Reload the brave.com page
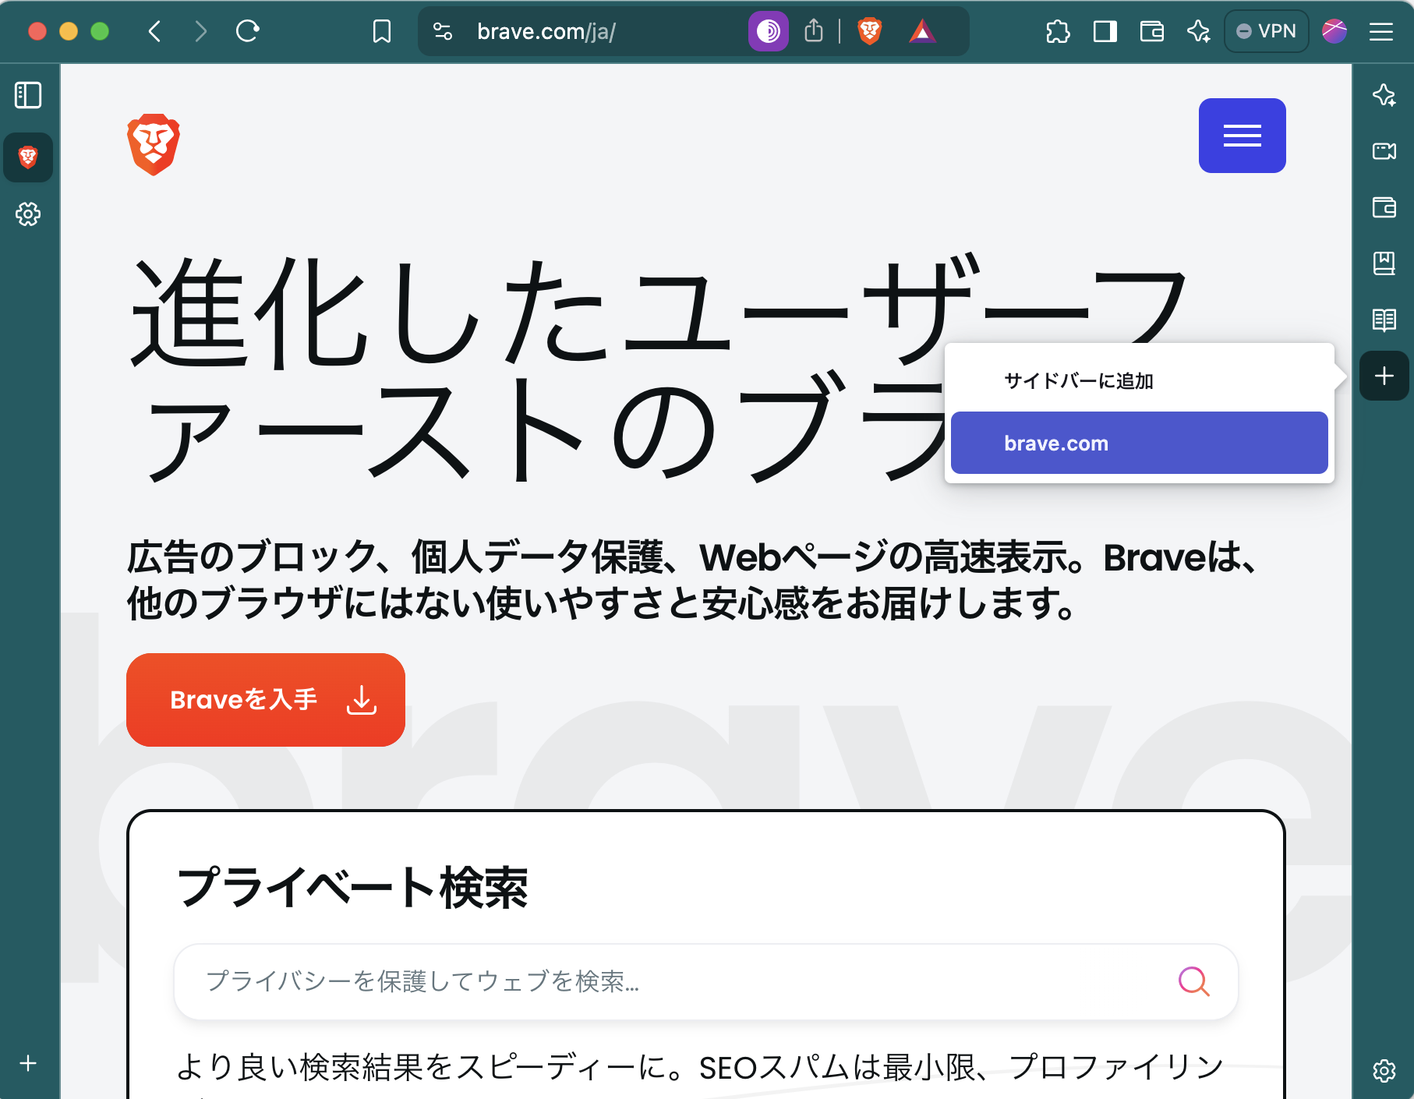 tap(248, 31)
